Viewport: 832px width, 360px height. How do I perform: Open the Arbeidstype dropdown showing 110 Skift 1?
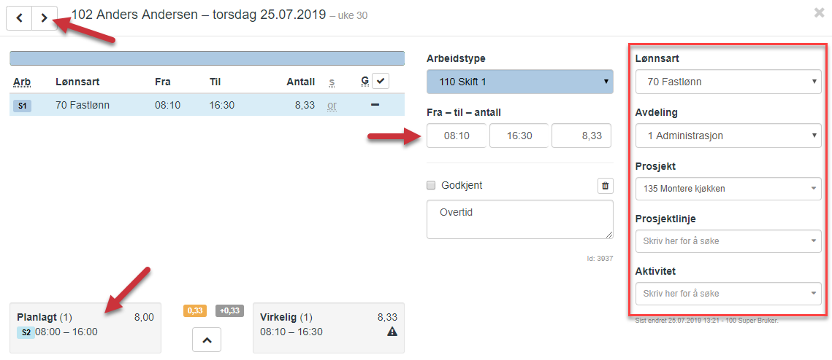point(520,82)
